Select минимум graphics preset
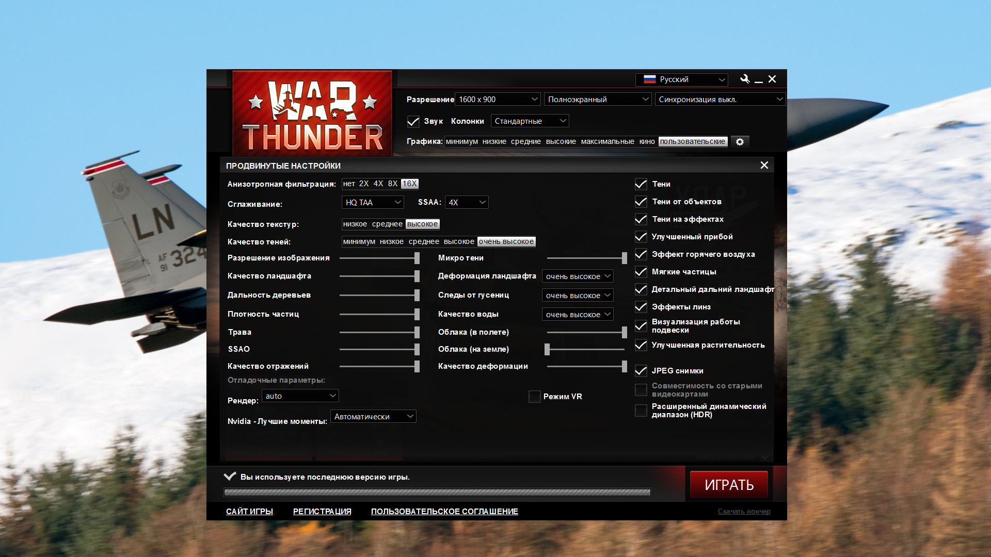Image resolution: width=991 pixels, height=557 pixels. click(461, 141)
